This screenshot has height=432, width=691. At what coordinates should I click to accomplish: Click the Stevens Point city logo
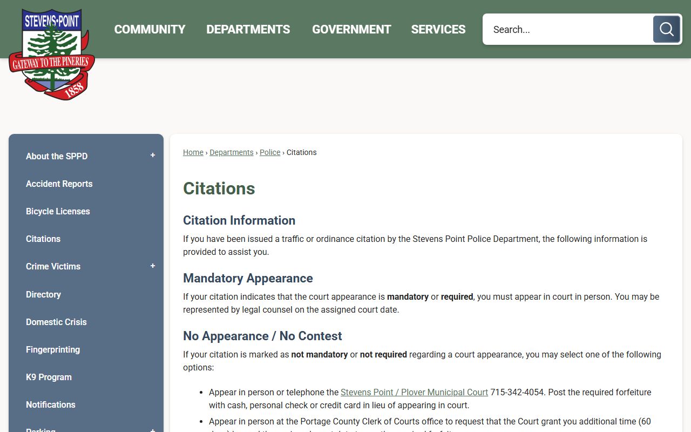(x=52, y=54)
